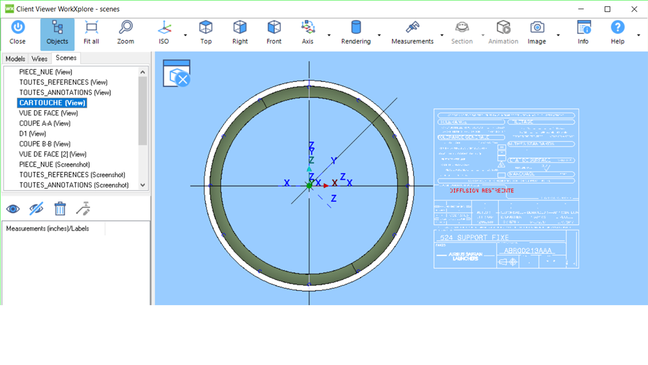Expand the Measurements dropdown arrow

pyautogui.click(x=442, y=35)
